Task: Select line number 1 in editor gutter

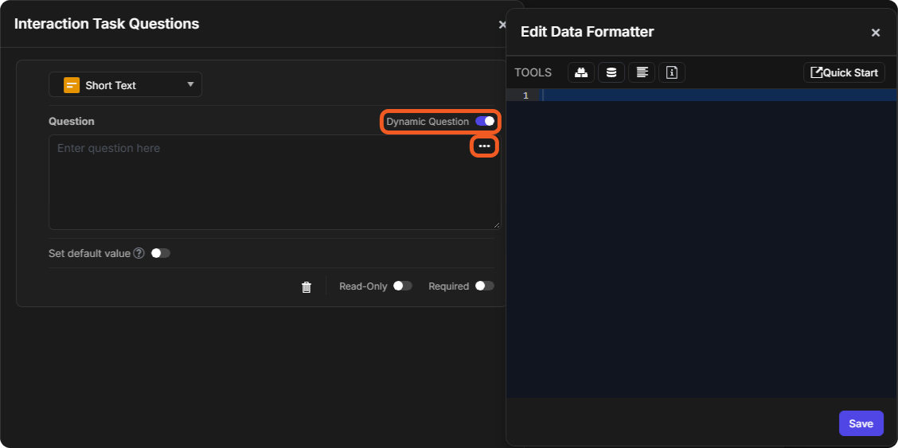Action: 525,95
